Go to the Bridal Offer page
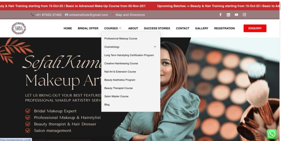This screenshot has height=141, width=281. pyautogui.click(x=88, y=28)
